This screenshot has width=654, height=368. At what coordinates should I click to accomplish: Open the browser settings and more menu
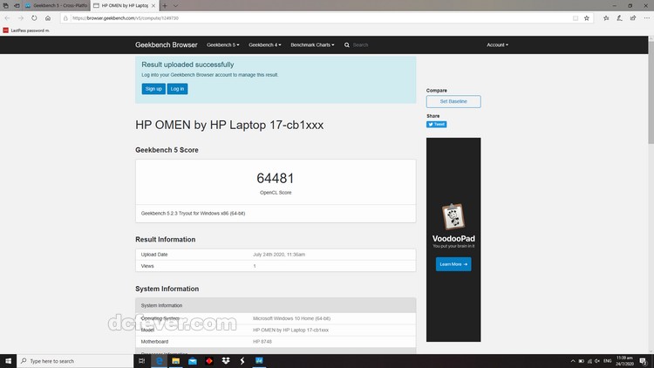click(x=647, y=18)
